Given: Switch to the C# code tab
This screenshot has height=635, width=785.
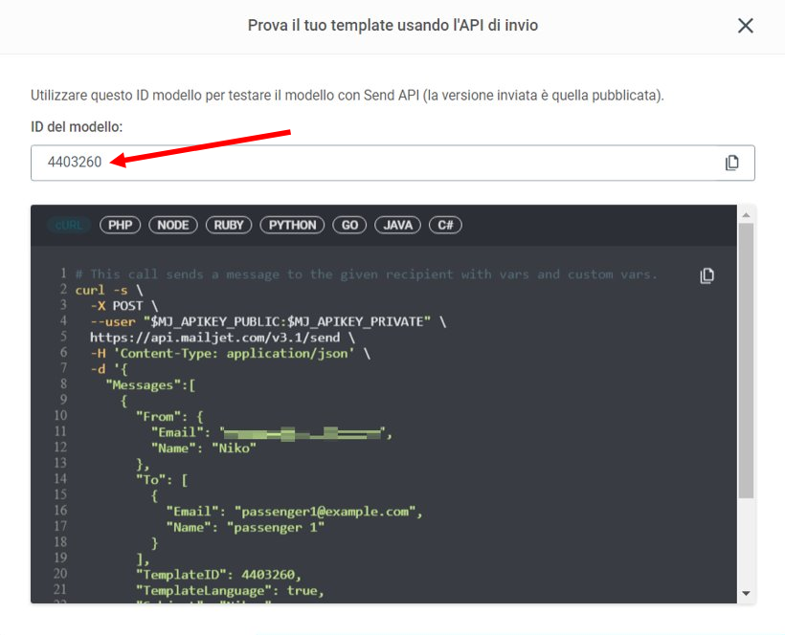Looking at the screenshot, I should (445, 225).
